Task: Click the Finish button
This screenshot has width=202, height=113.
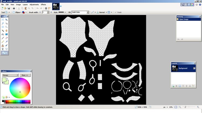Action: [x=118, y=12]
